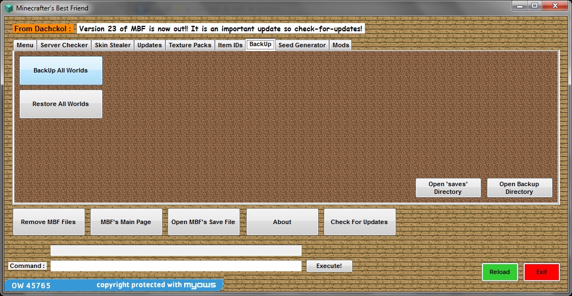
Task: Close the window with the X button
Action: pos(556,6)
